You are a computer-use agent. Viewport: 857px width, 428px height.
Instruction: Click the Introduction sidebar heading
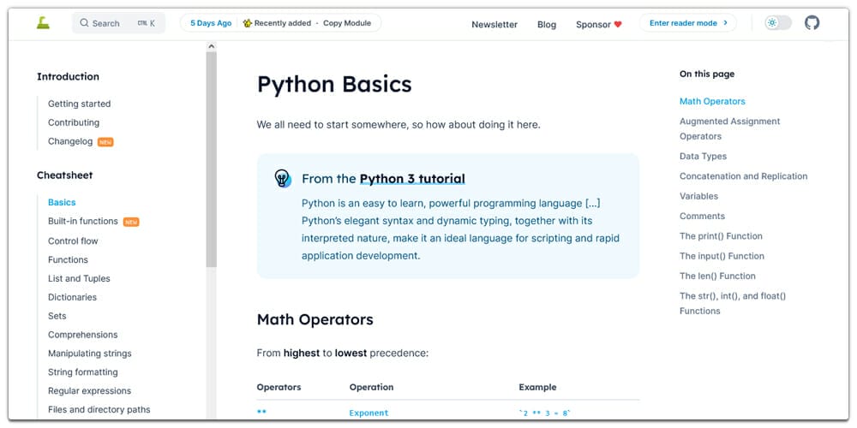[x=68, y=76]
